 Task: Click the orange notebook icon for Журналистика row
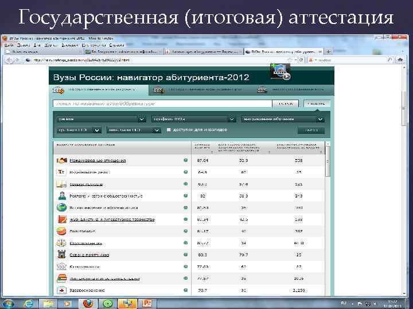pos(62,219)
